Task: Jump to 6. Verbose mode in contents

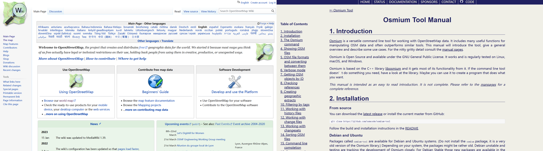Action: 293,70
